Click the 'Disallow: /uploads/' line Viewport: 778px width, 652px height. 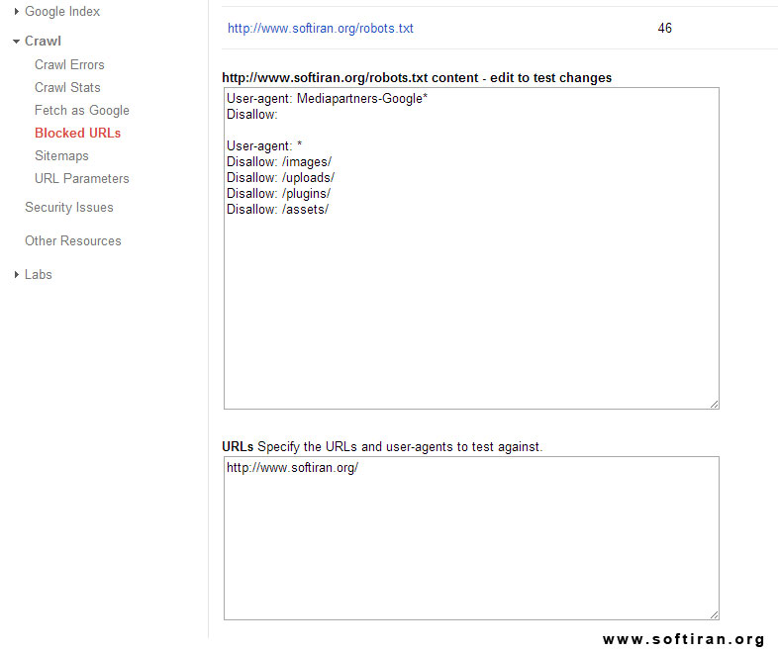[x=280, y=178]
